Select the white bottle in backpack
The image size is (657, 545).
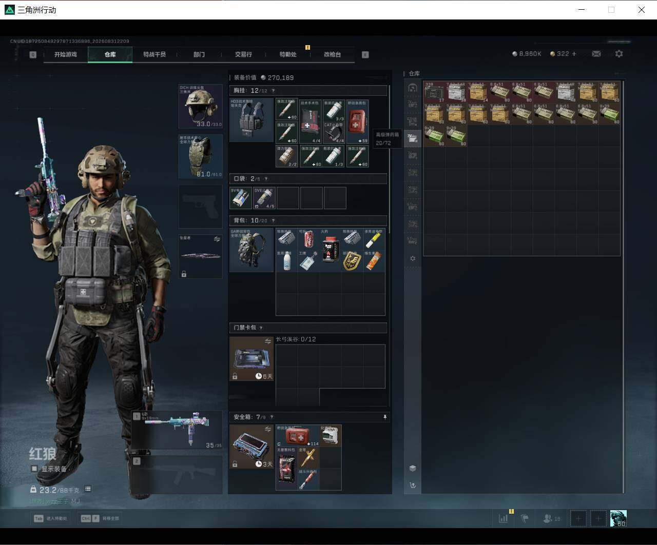[287, 261]
